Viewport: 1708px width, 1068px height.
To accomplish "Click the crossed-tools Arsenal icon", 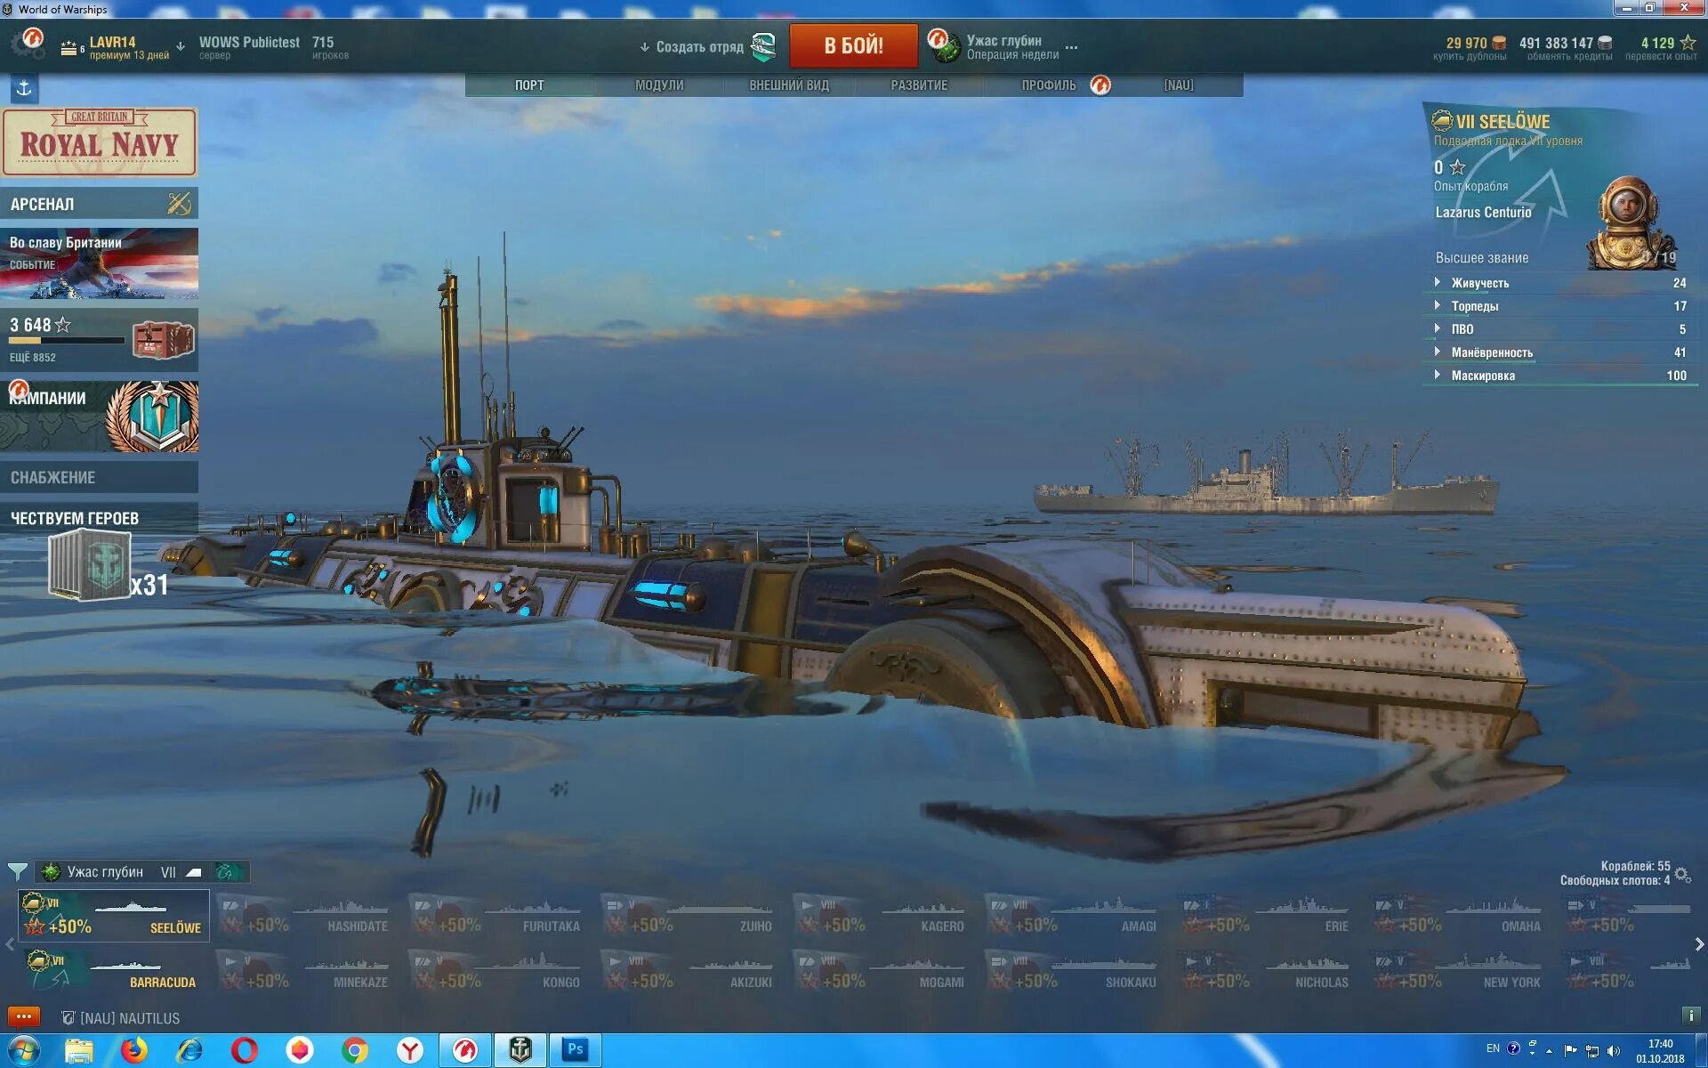I will pyautogui.click(x=179, y=204).
